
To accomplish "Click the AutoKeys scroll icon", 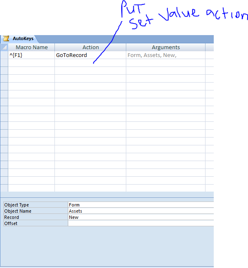I will point(6,39).
